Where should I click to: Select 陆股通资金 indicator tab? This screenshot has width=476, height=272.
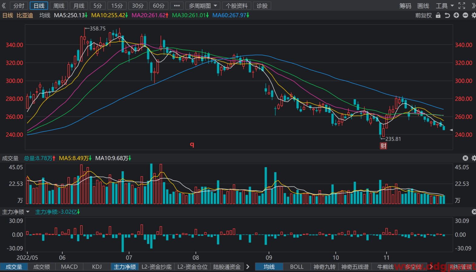(x=227, y=267)
